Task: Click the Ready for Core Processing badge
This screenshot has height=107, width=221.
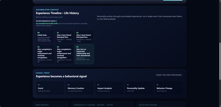Action: click(169, 75)
